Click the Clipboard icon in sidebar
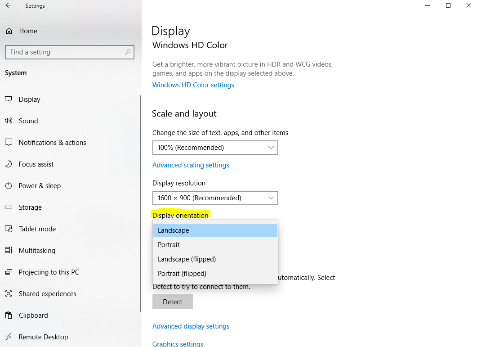The width and height of the screenshot is (477, 347). [x=9, y=315]
